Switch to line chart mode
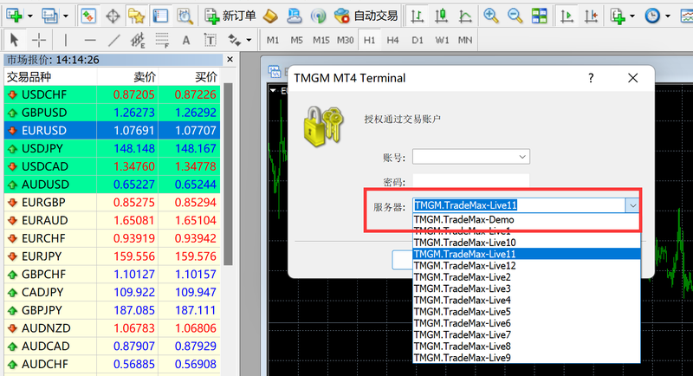The width and height of the screenshot is (693, 376). point(464,16)
